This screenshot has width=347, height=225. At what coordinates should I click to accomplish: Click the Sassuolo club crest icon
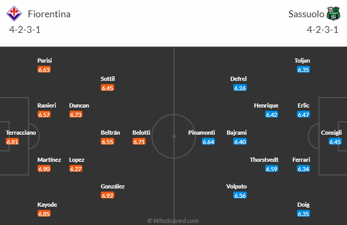(330, 14)
